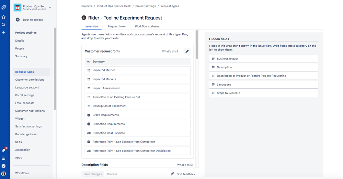Open Details in project settings

coord(20,41)
